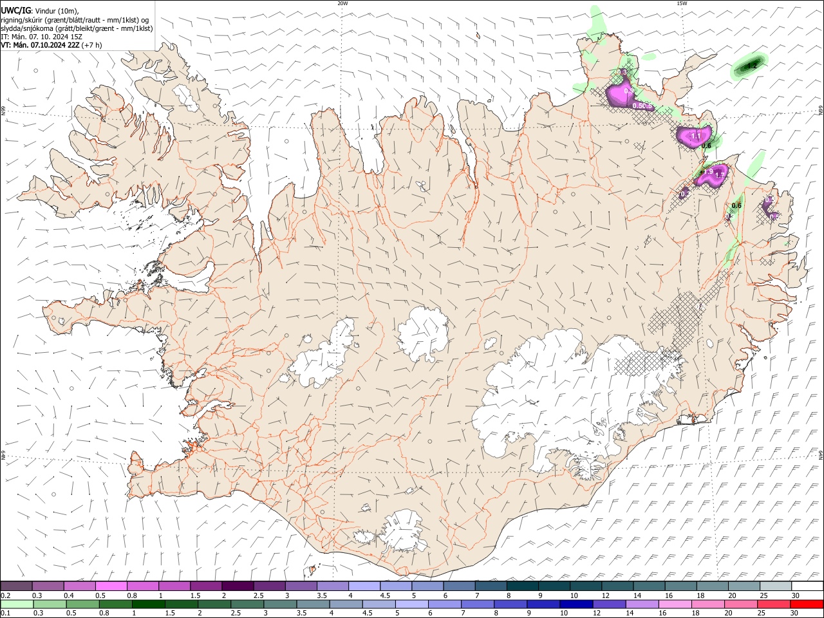Select the violet 12 swatch, lower legend row
The height and width of the screenshot is (618, 824).
tap(608, 604)
